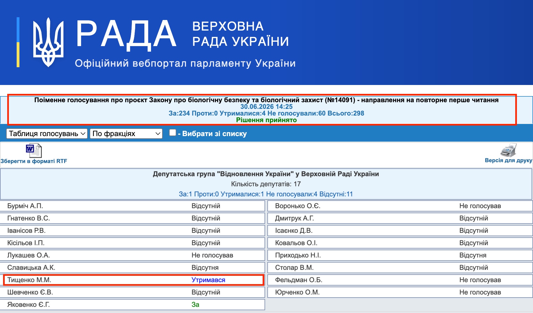Open 'Зберегти в форматі RTF' link
Image resolution: width=533 pixels, height=313 pixels.
pos(34,161)
